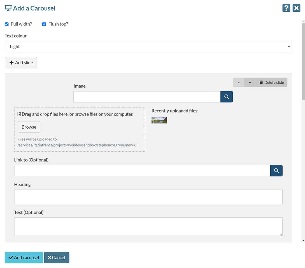Uncheck the Full width checkbox
This screenshot has height=268, width=305.
(7, 24)
